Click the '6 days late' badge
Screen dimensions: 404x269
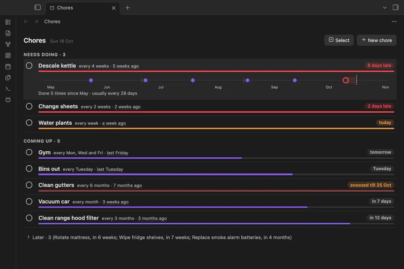(379, 65)
